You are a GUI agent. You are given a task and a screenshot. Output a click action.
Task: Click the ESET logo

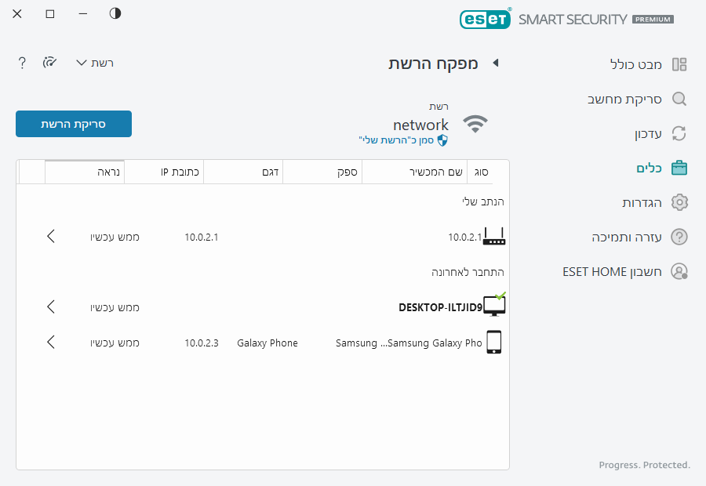click(485, 19)
